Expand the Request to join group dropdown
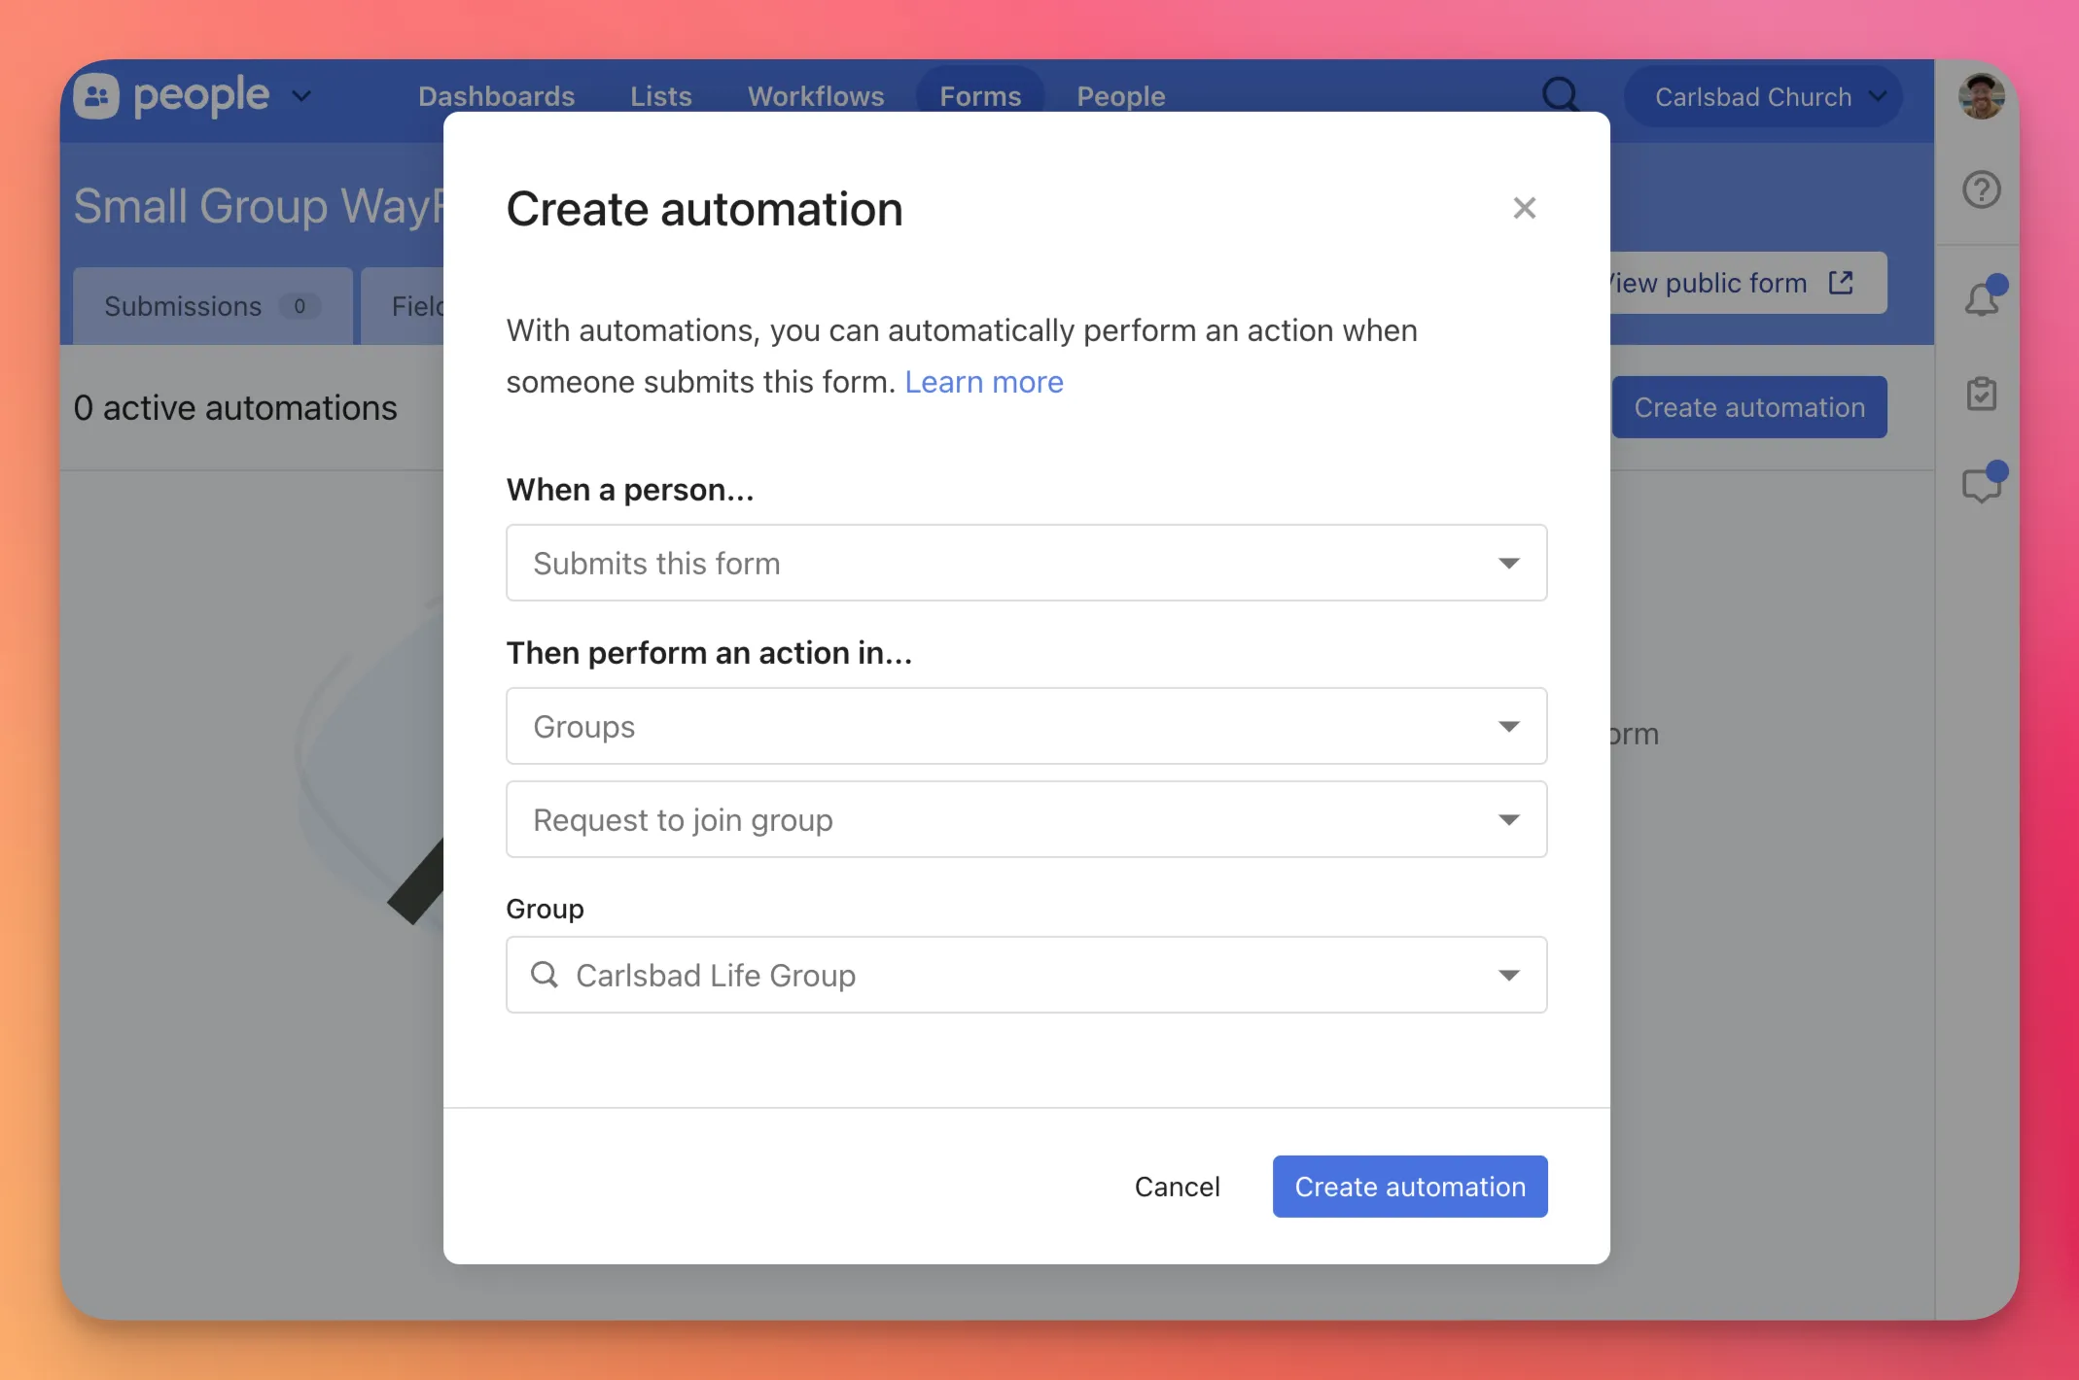 point(1026,819)
